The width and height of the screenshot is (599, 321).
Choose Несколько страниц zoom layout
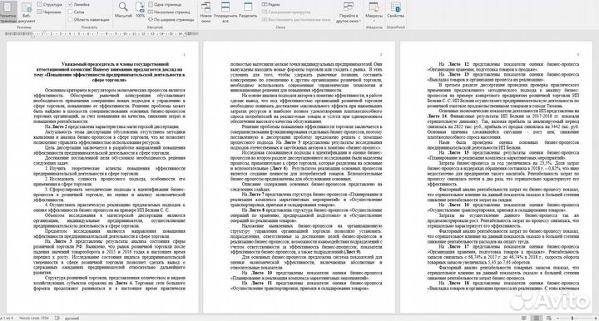[169, 12]
